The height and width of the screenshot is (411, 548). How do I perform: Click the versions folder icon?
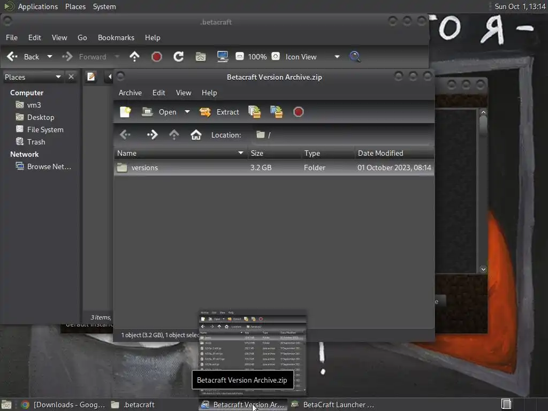122,168
